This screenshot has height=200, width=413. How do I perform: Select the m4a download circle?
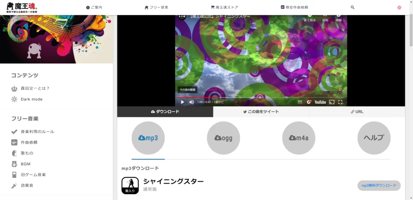point(298,138)
